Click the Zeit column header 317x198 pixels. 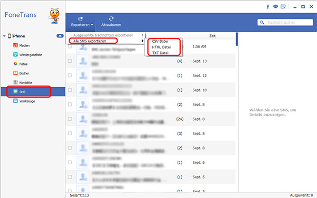pyautogui.click(x=212, y=36)
